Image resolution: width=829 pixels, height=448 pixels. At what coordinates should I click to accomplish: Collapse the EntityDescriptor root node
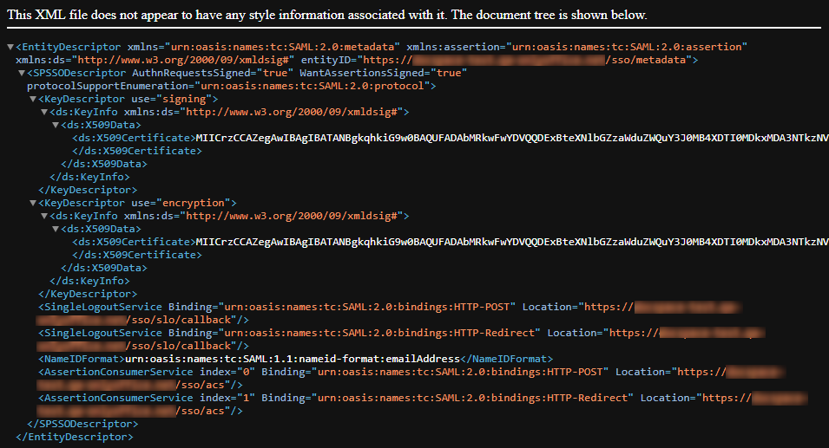[x=10, y=47]
